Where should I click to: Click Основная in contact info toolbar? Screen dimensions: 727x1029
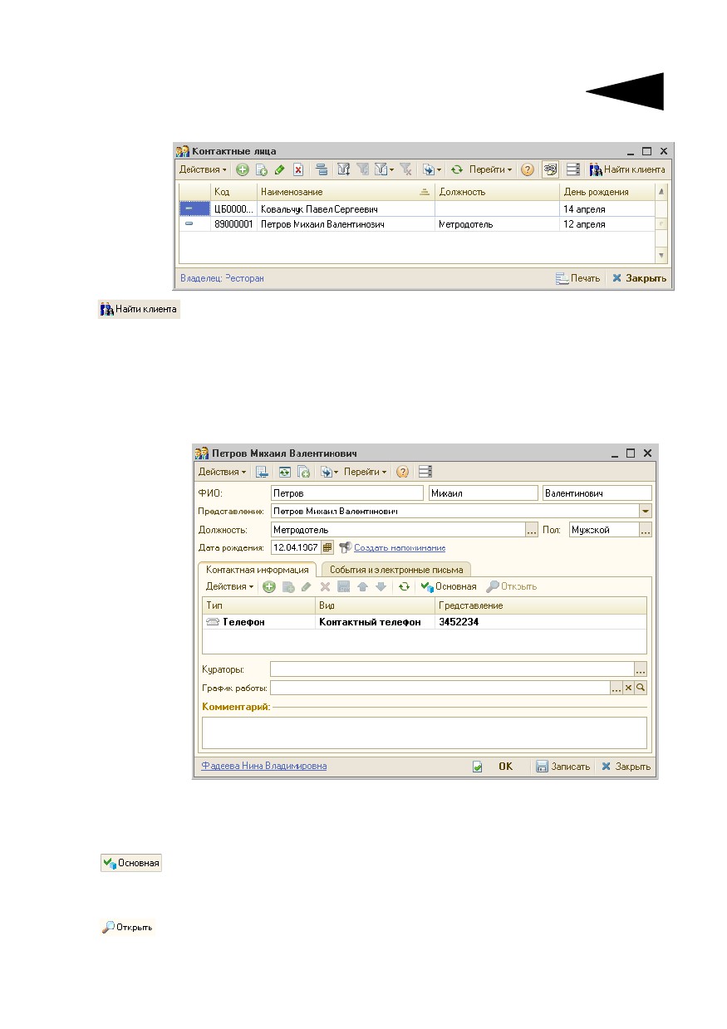(449, 586)
